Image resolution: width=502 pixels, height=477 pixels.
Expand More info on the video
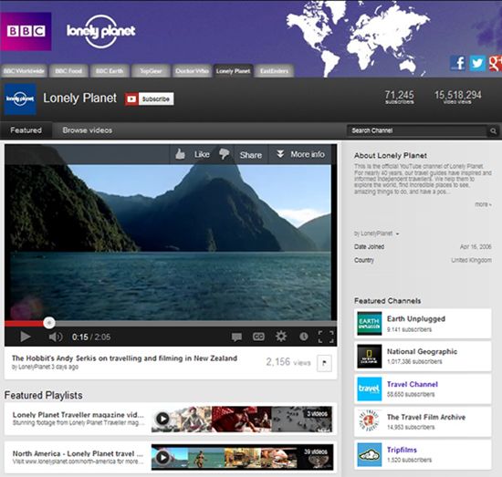[x=301, y=154]
